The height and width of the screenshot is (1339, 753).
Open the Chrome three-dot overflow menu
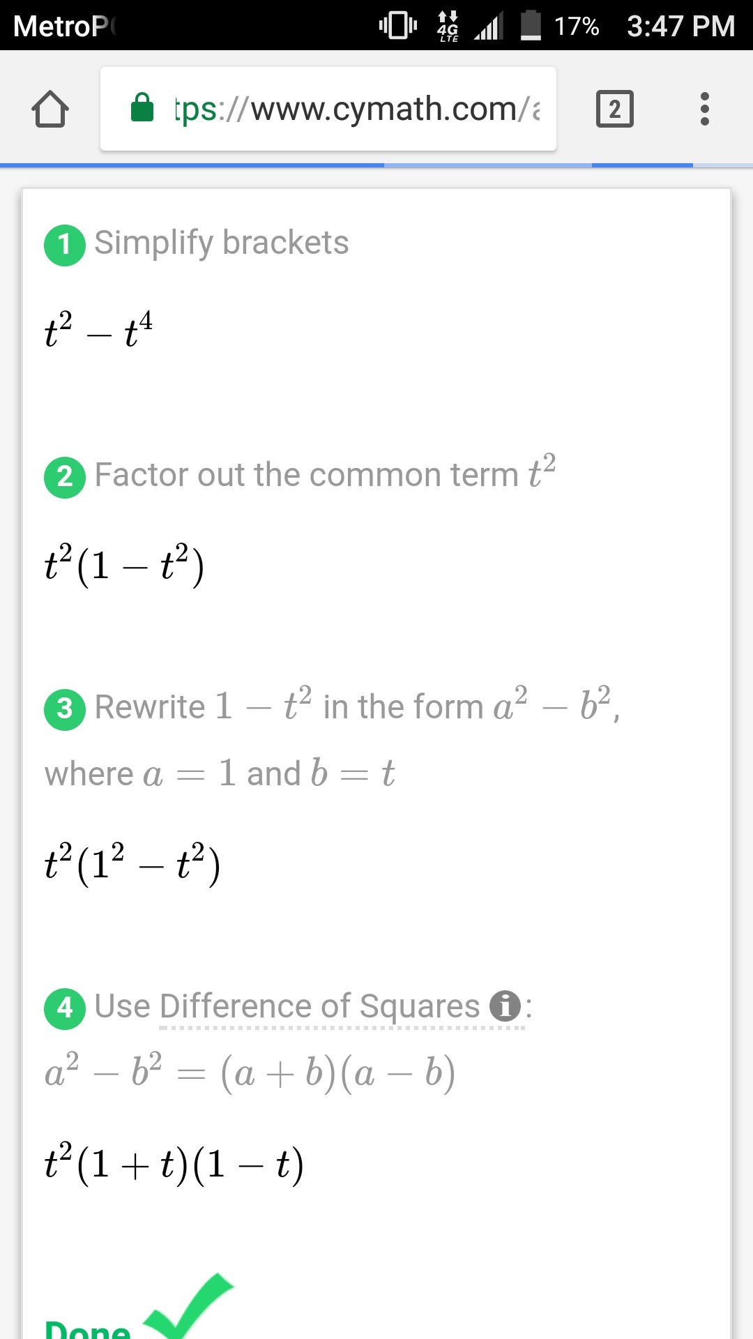704,109
